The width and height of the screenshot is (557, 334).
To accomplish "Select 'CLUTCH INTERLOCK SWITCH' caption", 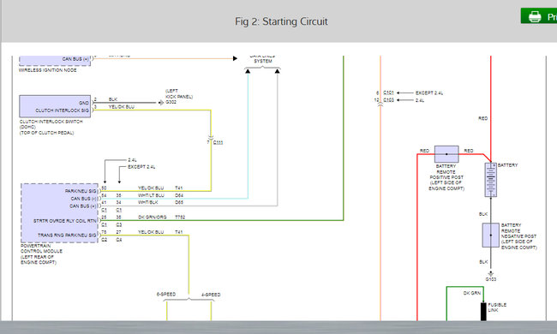I will (51, 122).
